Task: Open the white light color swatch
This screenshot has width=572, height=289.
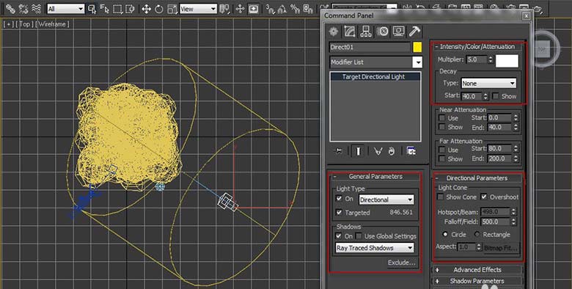Action: 507,61
